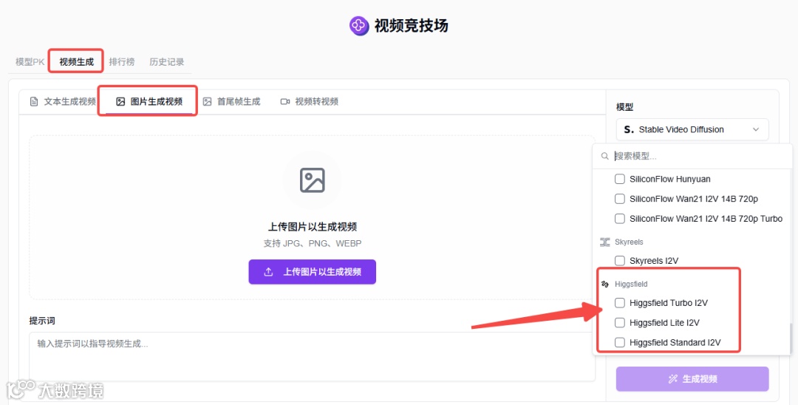Open the 排行榜 tab

(122, 62)
